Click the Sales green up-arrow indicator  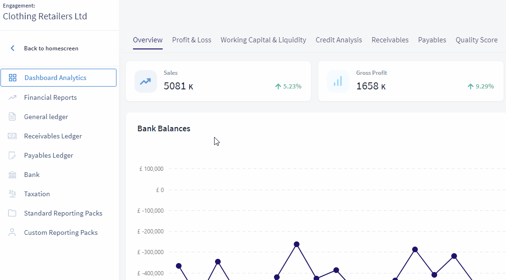278,86
